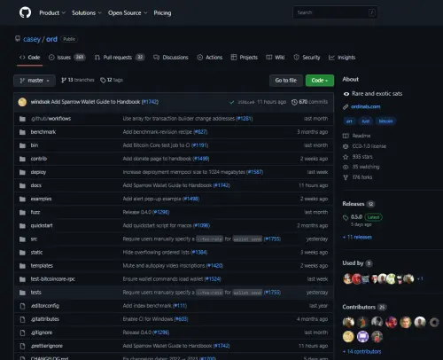Image resolution: width=443 pixels, height=360 pixels.
Task: Click the static folder icon
Action: pyautogui.click(x=22, y=253)
